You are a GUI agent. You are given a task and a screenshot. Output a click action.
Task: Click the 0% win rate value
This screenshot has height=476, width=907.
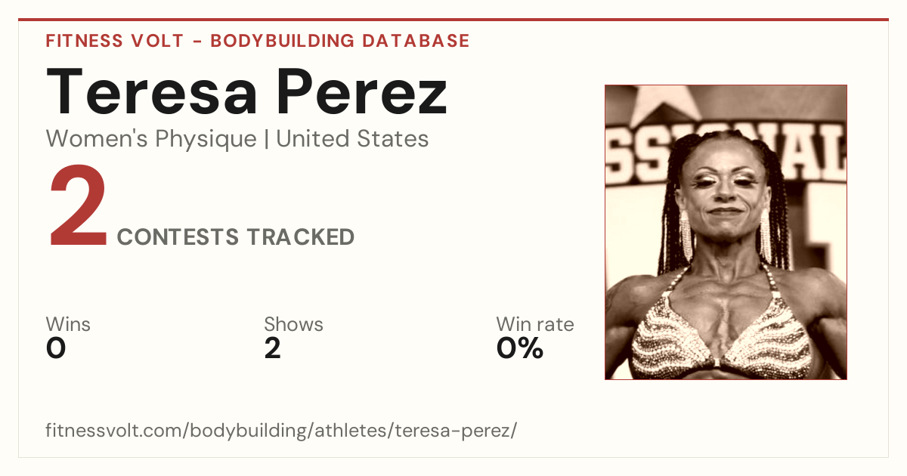520,348
